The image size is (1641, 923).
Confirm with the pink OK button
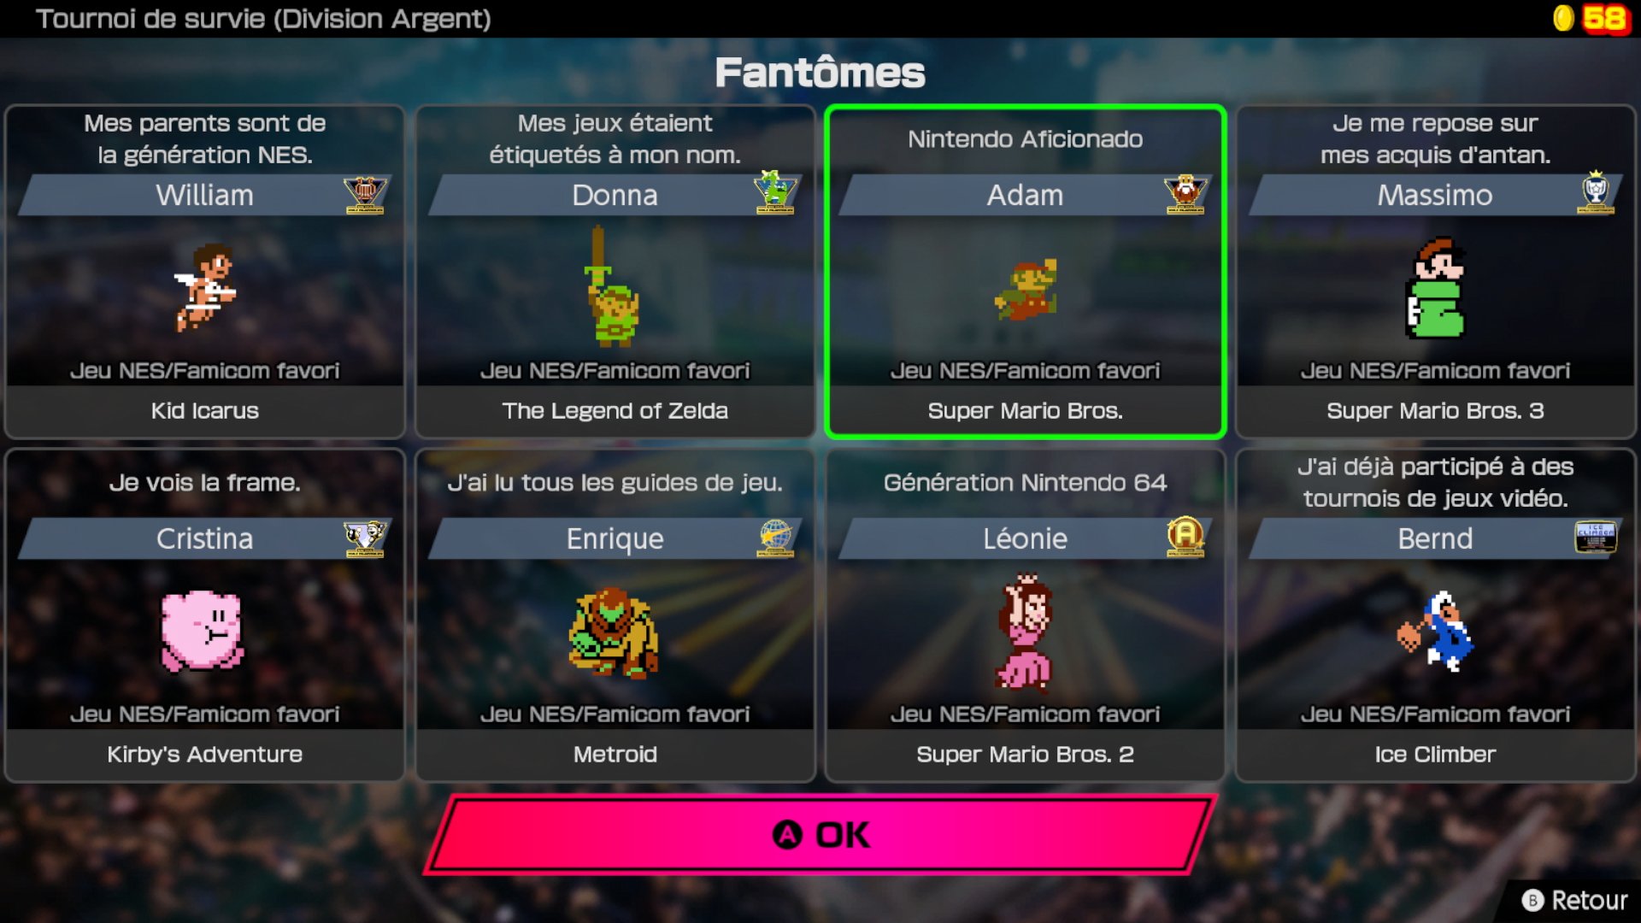820,834
